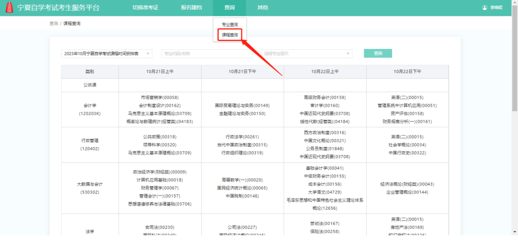Click the 会计学 category cell
The height and width of the screenshot is (248, 518).
[90, 109]
